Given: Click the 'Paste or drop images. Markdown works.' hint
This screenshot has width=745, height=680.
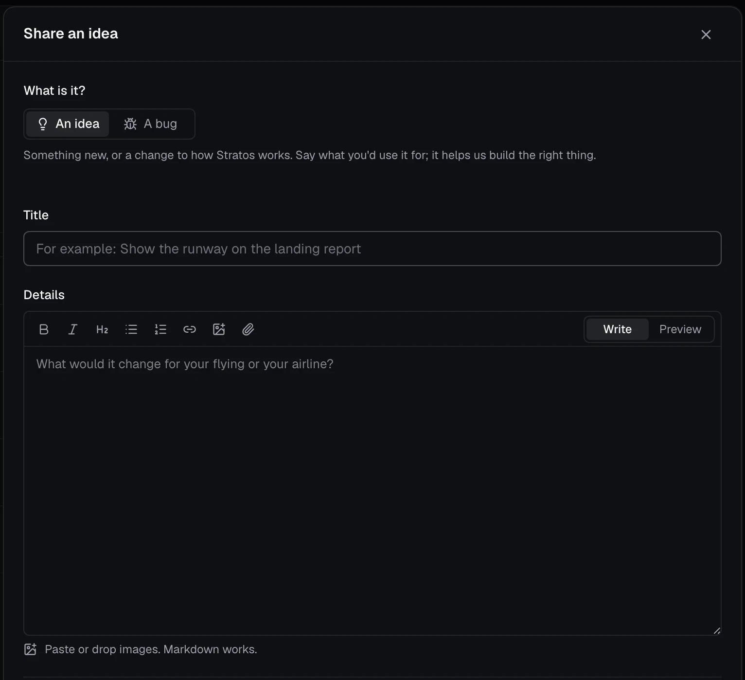Looking at the screenshot, I should click(x=151, y=649).
